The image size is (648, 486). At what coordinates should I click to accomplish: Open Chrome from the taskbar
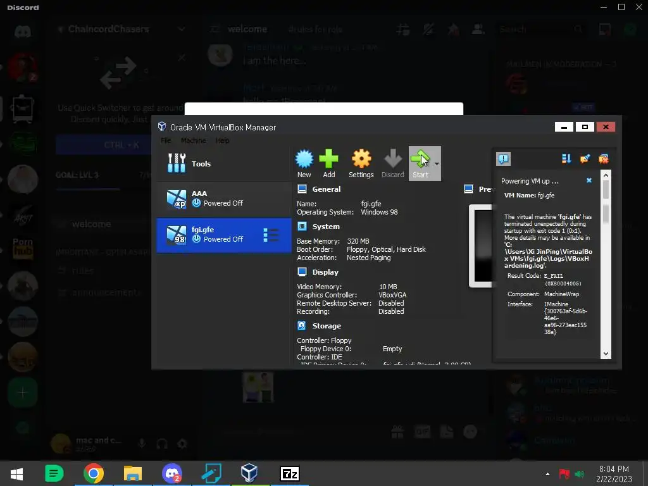pos(94,473)
